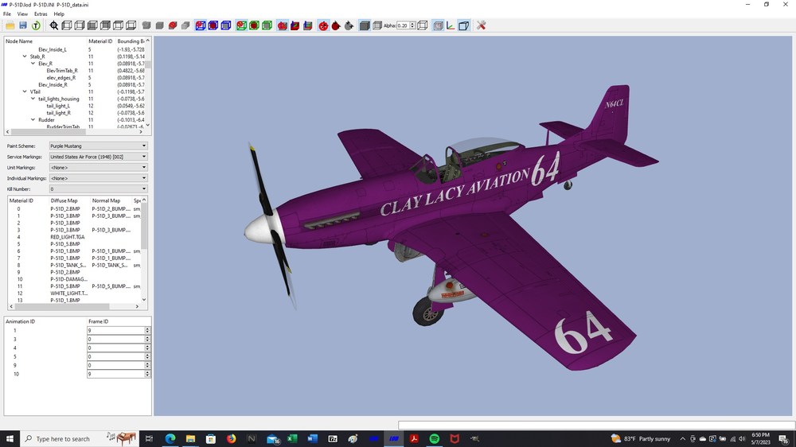Collapse the Rudder tree node
The height and width of the screenshot is (447, 796).
(x=33, y=120)
